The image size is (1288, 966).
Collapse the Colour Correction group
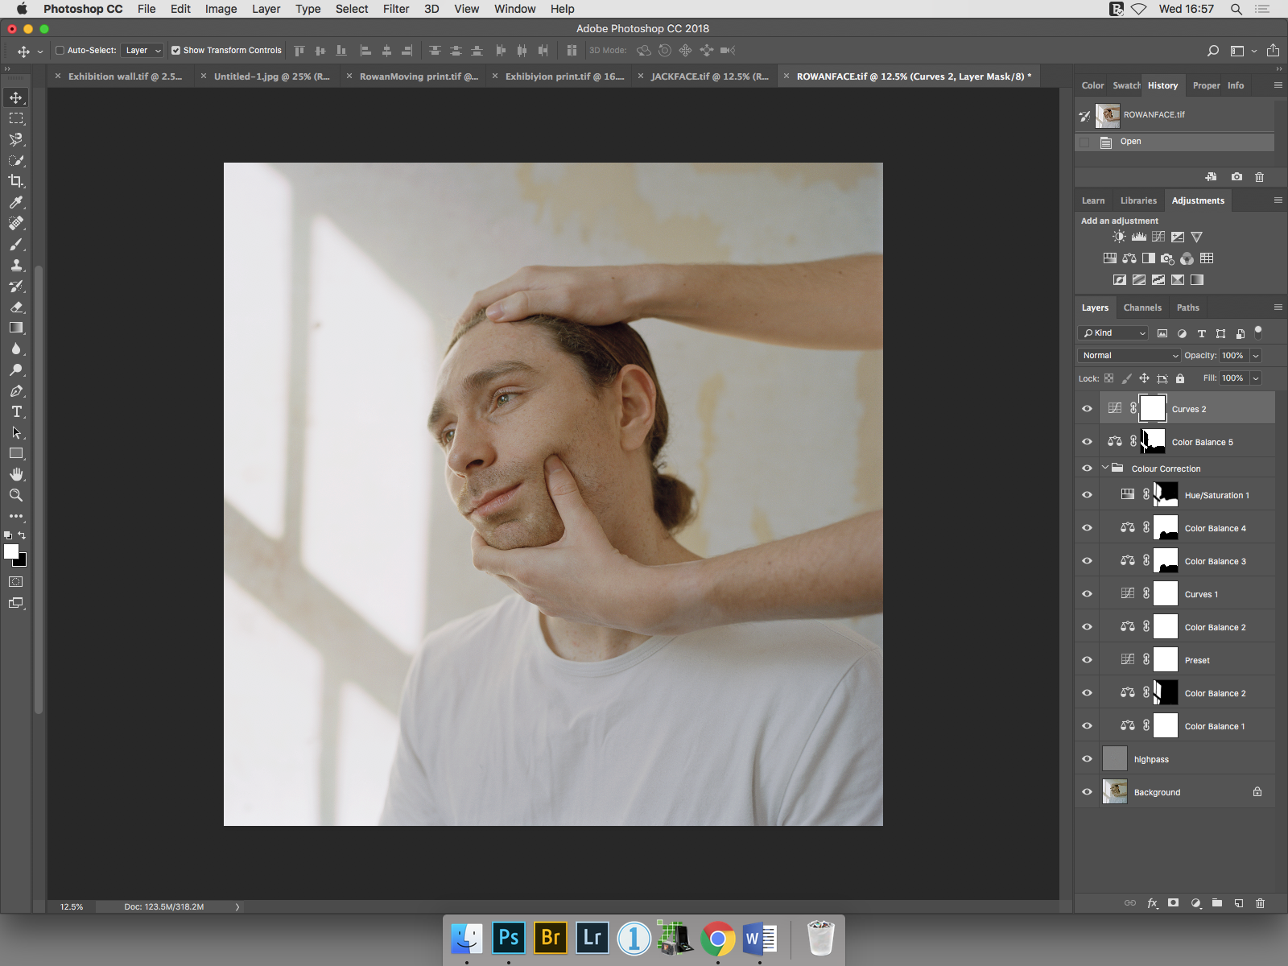point(1105,468)
